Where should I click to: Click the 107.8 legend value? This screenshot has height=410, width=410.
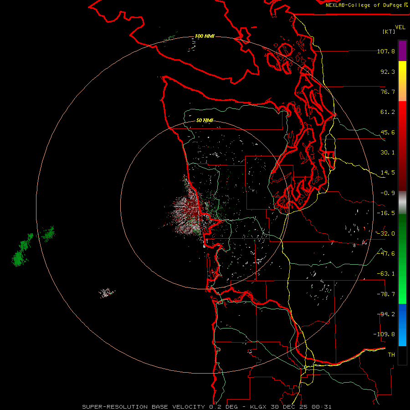(386, 51)
